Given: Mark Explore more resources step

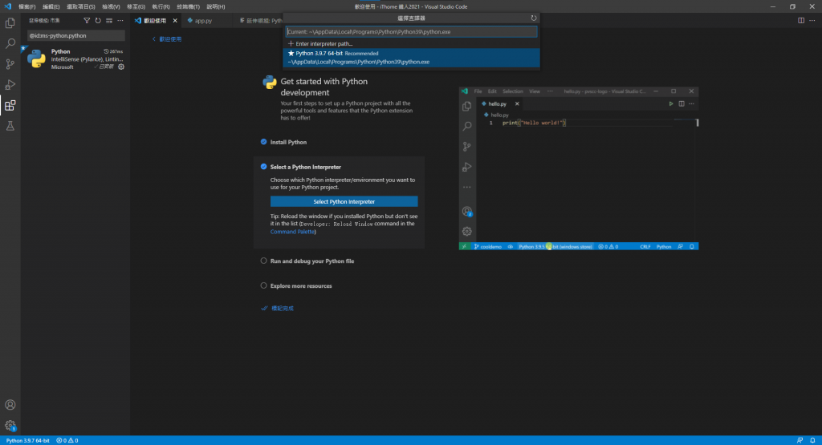Looking at the screenshot, I should pyautogui.click(x=263, y=285).
